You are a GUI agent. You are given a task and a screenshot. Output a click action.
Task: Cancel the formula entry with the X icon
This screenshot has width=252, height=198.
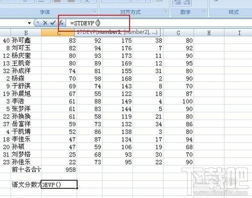click(45, 23)
